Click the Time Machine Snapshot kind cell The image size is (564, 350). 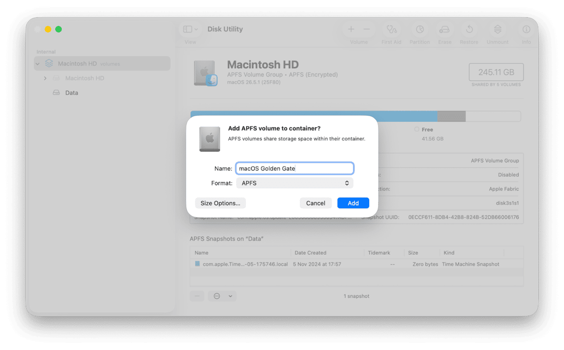pos(471,264)
